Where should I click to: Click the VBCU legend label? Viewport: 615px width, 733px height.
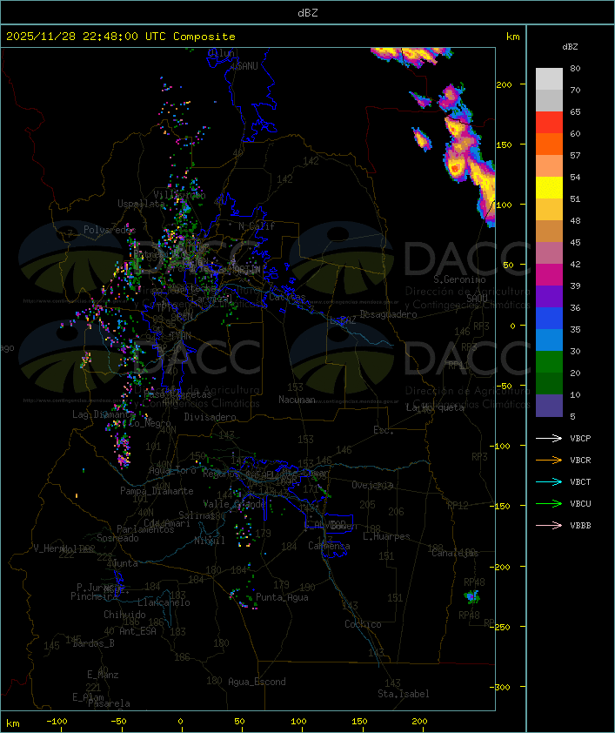(580, 504)
